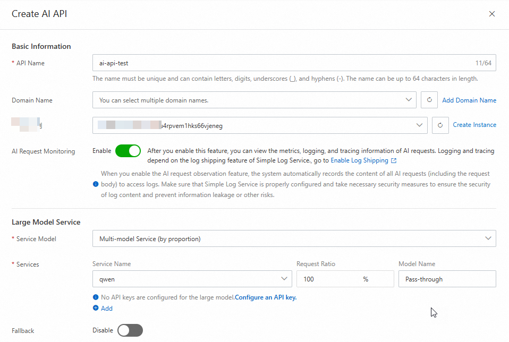This screenshot has height=342, width=509.
Task: Click the plus icon beside Add
Action: pos(95,308)
